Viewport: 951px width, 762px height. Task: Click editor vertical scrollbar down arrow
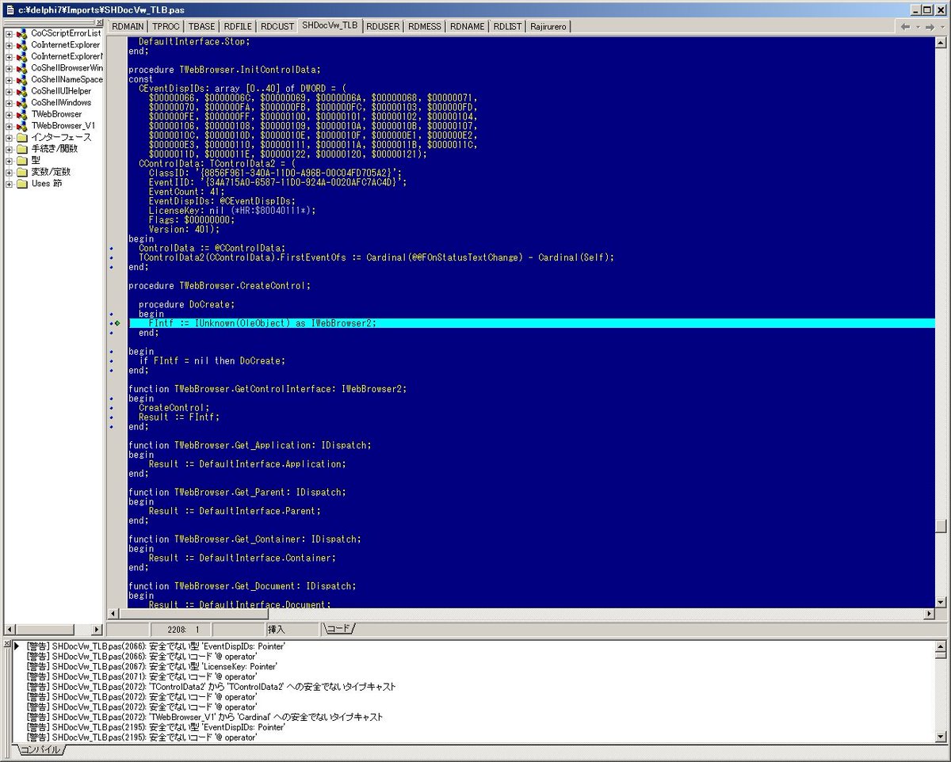coord(941,602)
